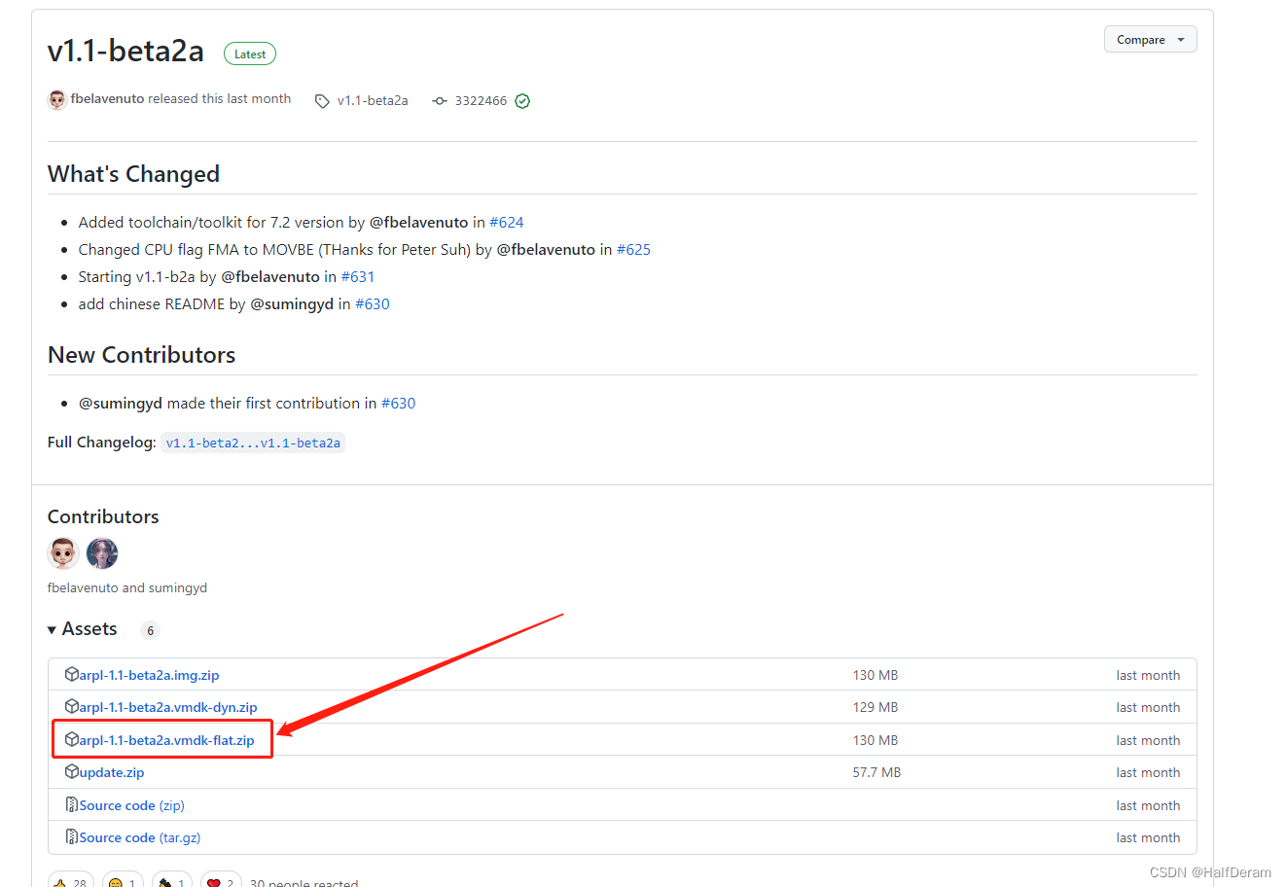Screen dimensions: 1286x887
Task: Open pull request #631
Action: (x=358, y=277)
